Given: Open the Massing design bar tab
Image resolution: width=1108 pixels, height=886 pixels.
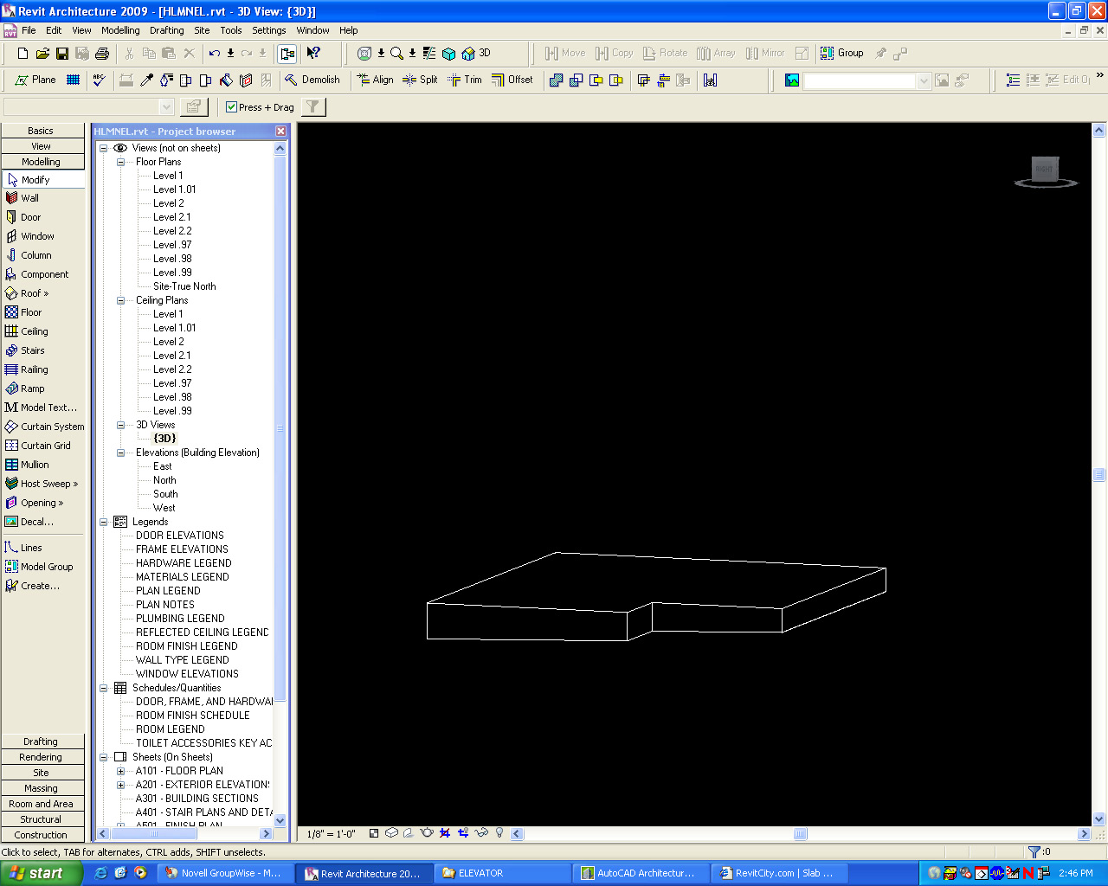Looking at the screenshot, I should tap(41, 788).
